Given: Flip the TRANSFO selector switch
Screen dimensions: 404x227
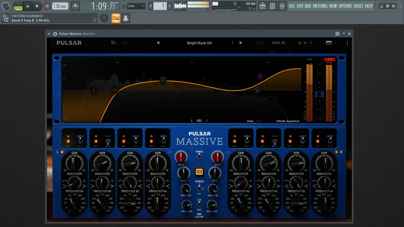Looking at the screenshot, I should pyautogui.click(x=199, y=188).
